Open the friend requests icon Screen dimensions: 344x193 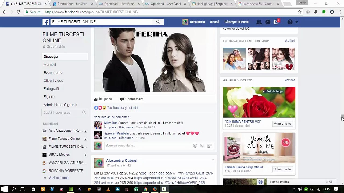(259, 22)
